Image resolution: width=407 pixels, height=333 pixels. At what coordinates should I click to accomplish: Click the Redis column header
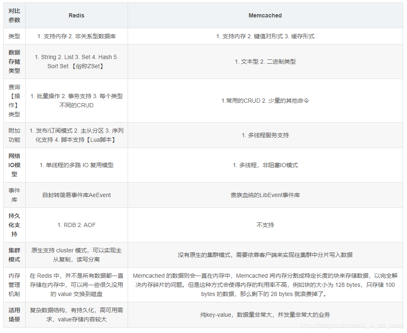coord(76,15)
